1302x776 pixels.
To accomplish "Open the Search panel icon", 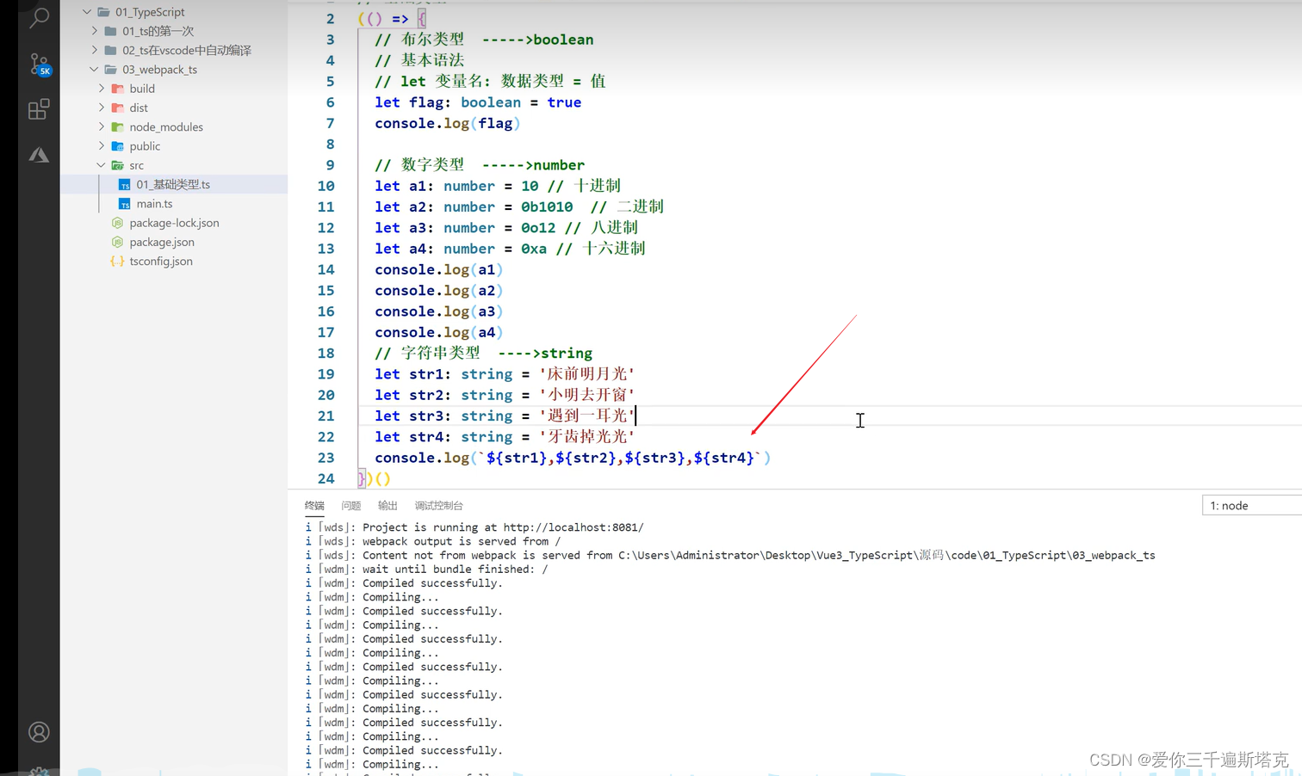I will point(38,17).
